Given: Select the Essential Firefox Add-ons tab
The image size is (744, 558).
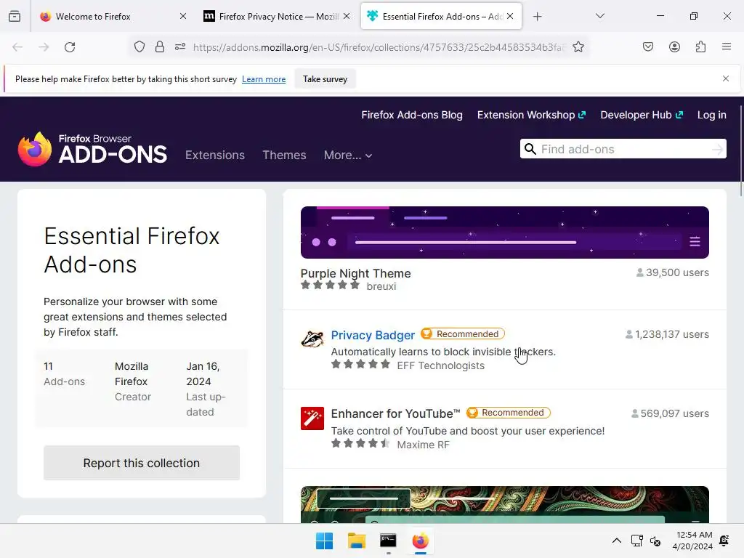Looking at the screenshot, I should point(441,17).
